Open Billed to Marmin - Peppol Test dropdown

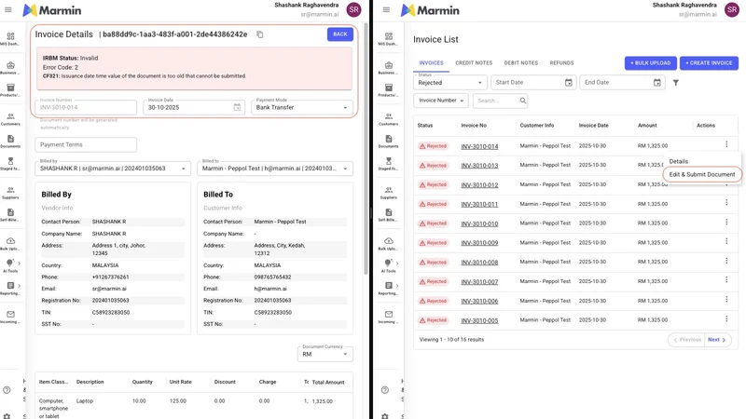(x=275, y=169)
